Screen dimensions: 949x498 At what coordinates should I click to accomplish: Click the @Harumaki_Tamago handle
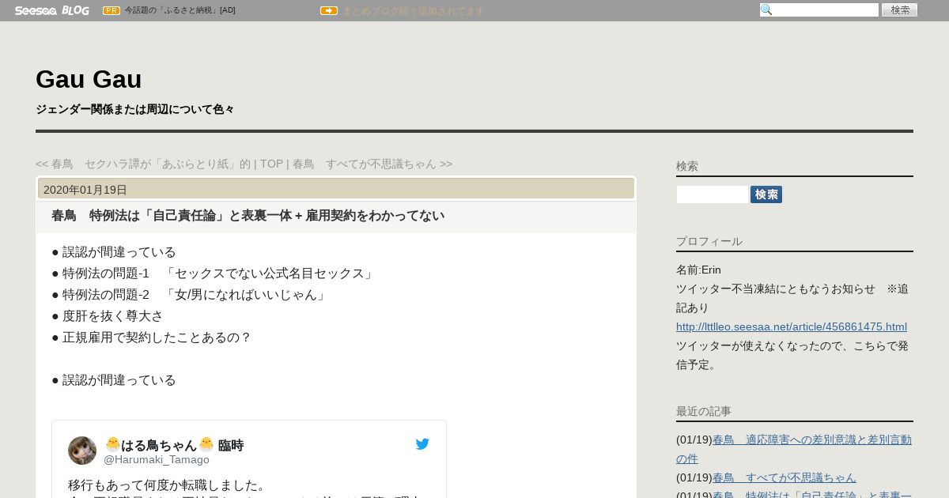point(157,459)
